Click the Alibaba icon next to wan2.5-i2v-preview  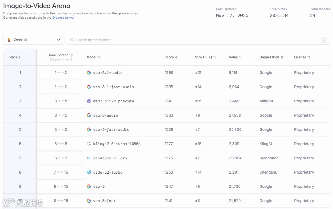pos(89,101)
